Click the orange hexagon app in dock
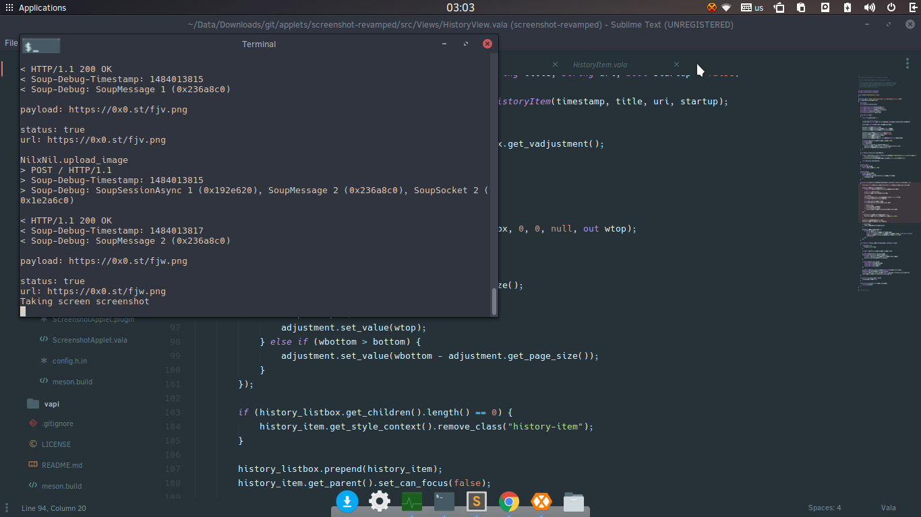The image size is (921, 517). 541,502
